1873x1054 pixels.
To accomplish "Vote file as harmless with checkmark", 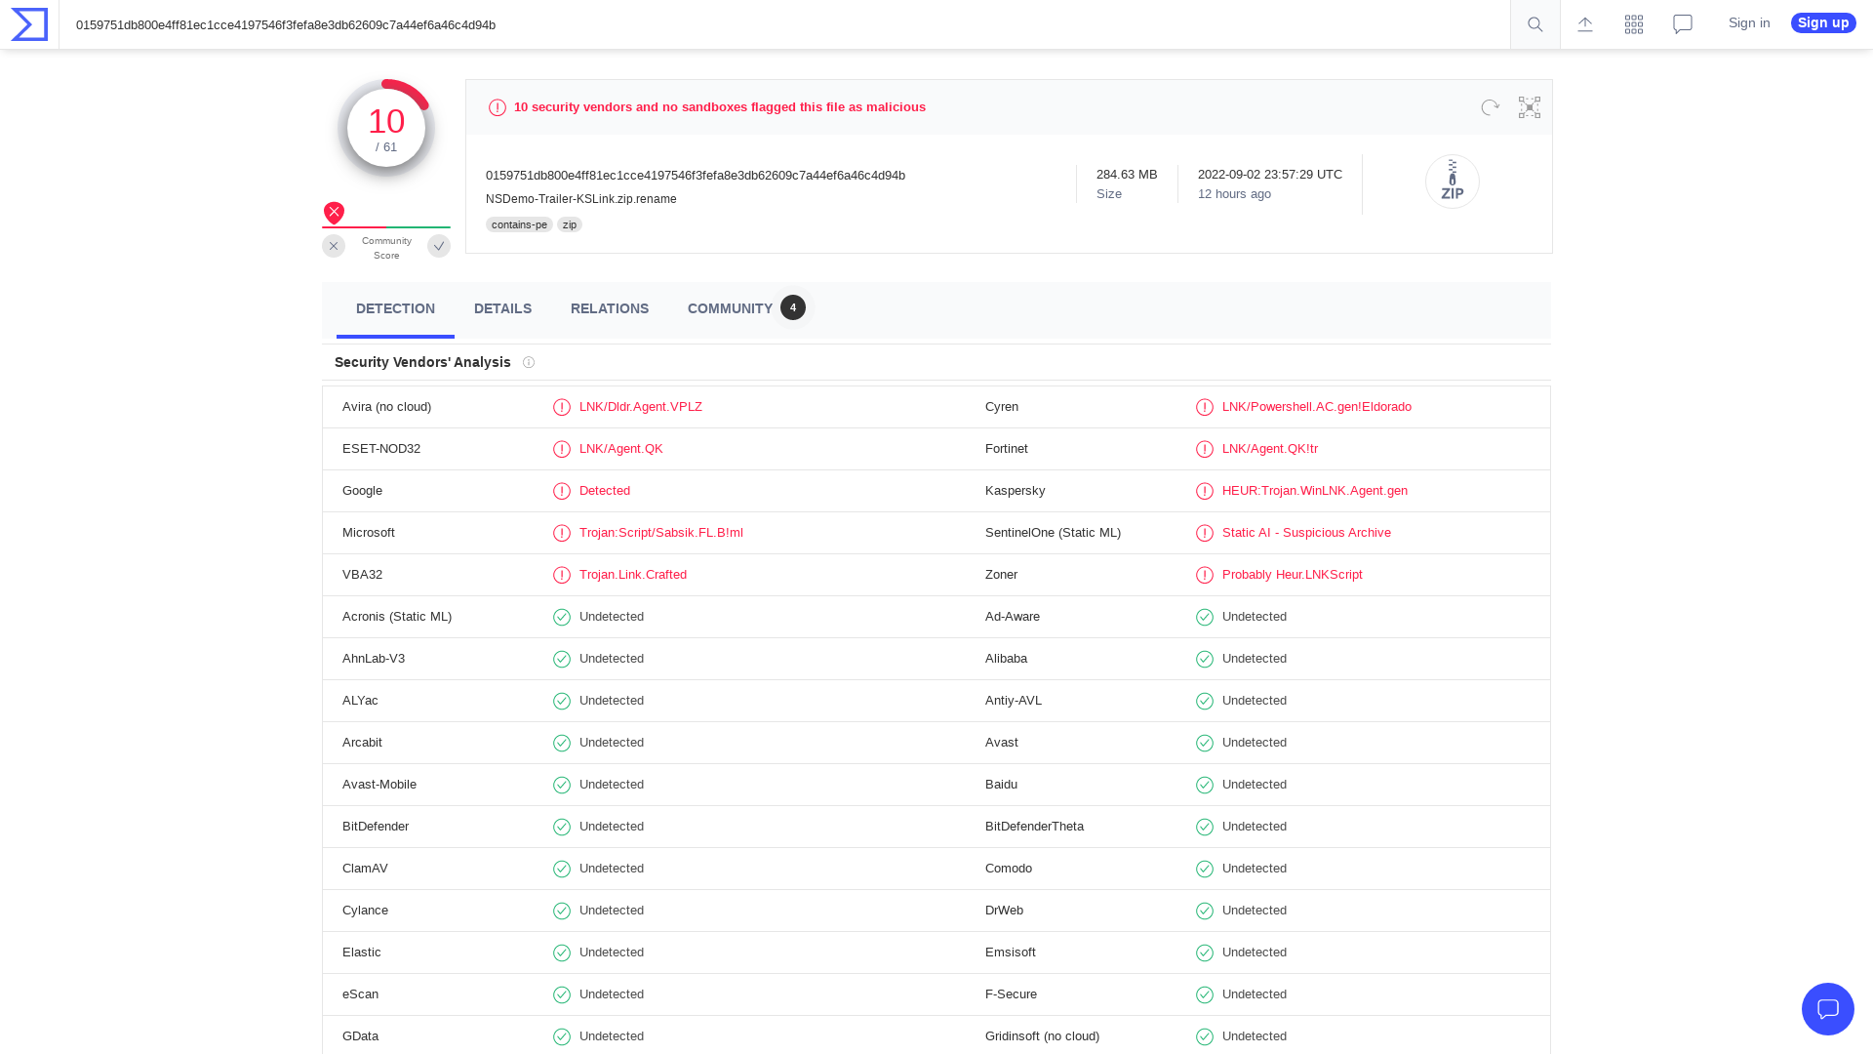I will click(x=439, y=246).
